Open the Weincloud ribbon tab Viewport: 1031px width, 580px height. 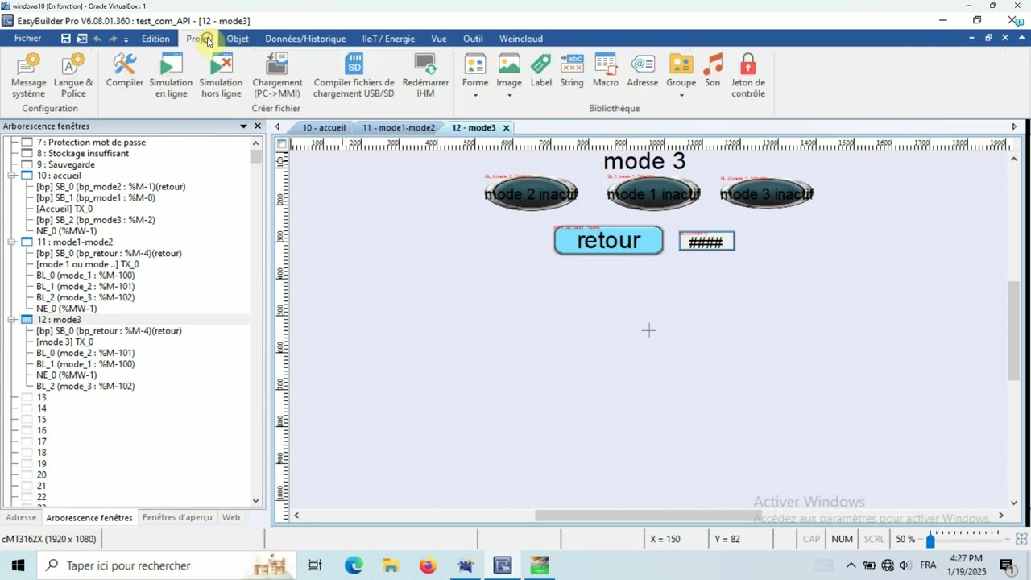[521, 39]
